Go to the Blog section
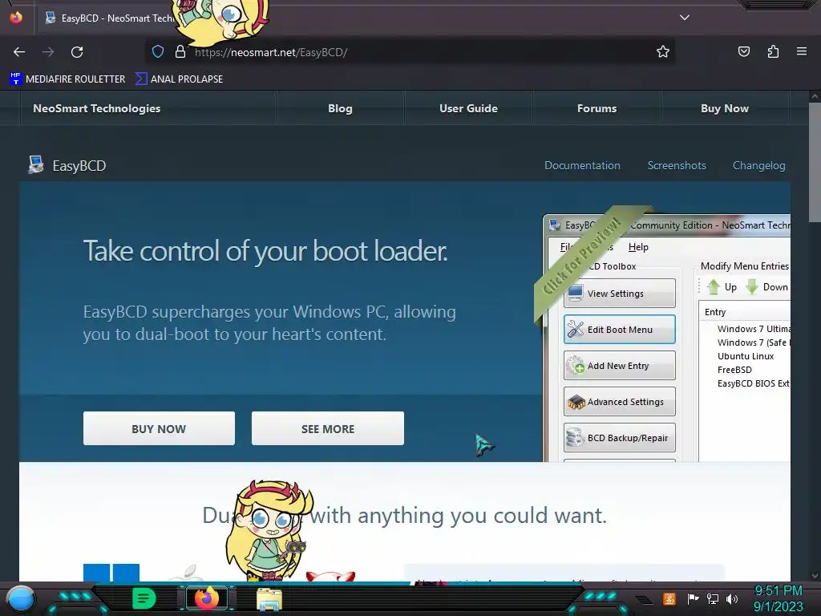This screenshot has height=616, width=821. coord(340,108)
